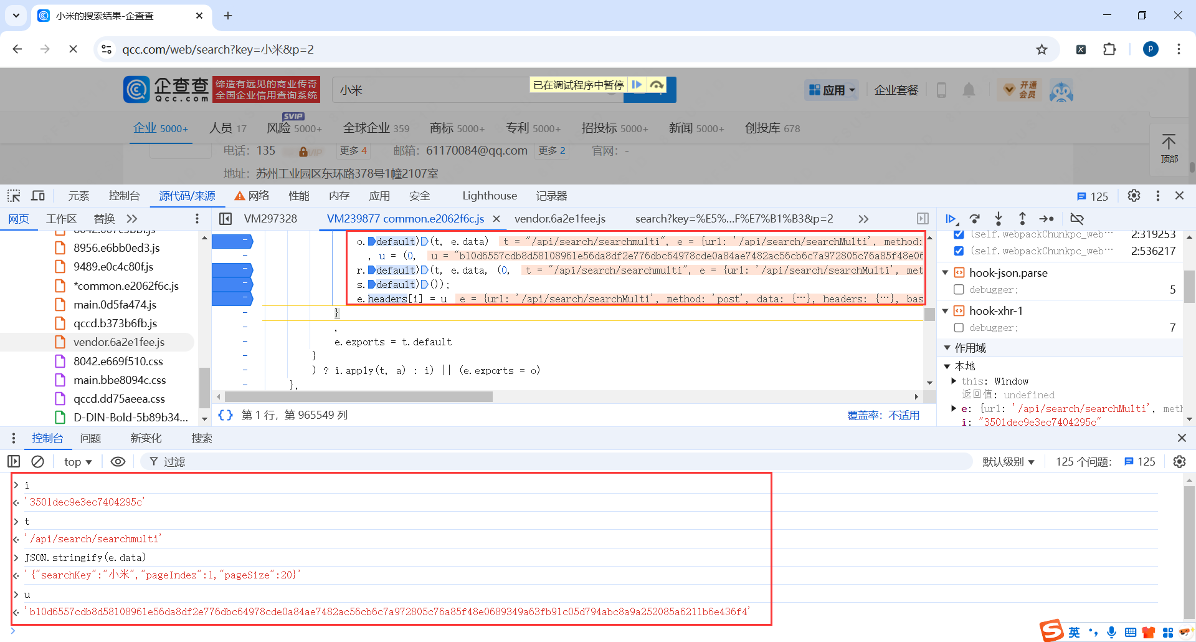
Task: Step into the next function call
Action: click(999, 219)
